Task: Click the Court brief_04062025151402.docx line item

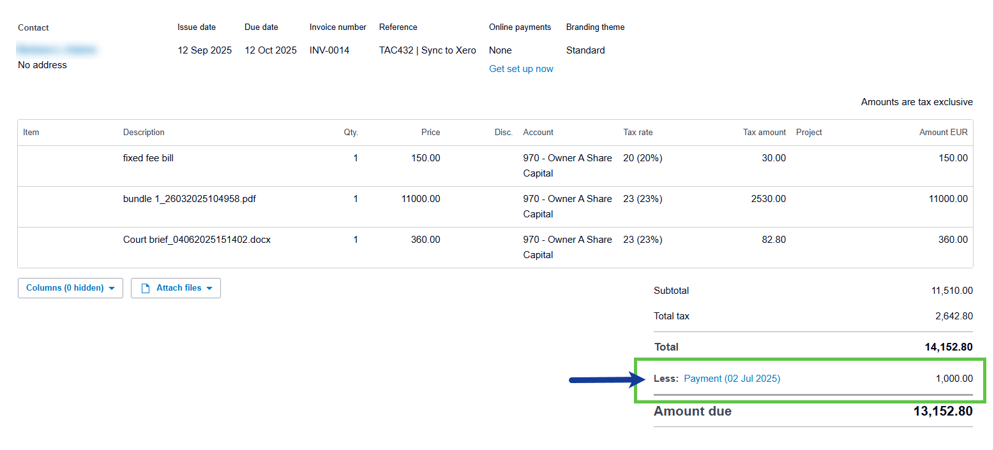Action: (197, 240)
